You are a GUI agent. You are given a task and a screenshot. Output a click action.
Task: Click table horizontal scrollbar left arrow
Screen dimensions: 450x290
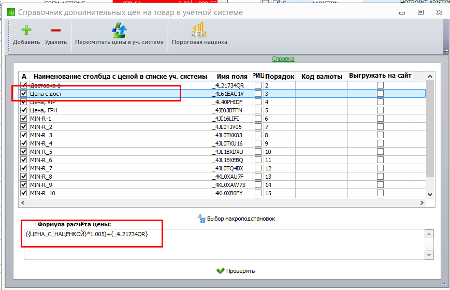click(x=23, y=202)
